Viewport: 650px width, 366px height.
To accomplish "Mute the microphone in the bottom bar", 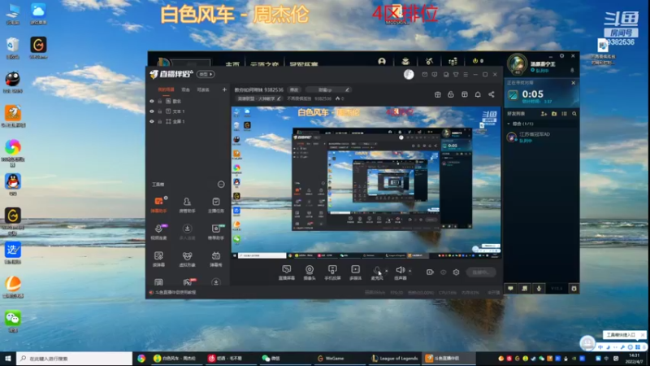I will pos(377,272).
